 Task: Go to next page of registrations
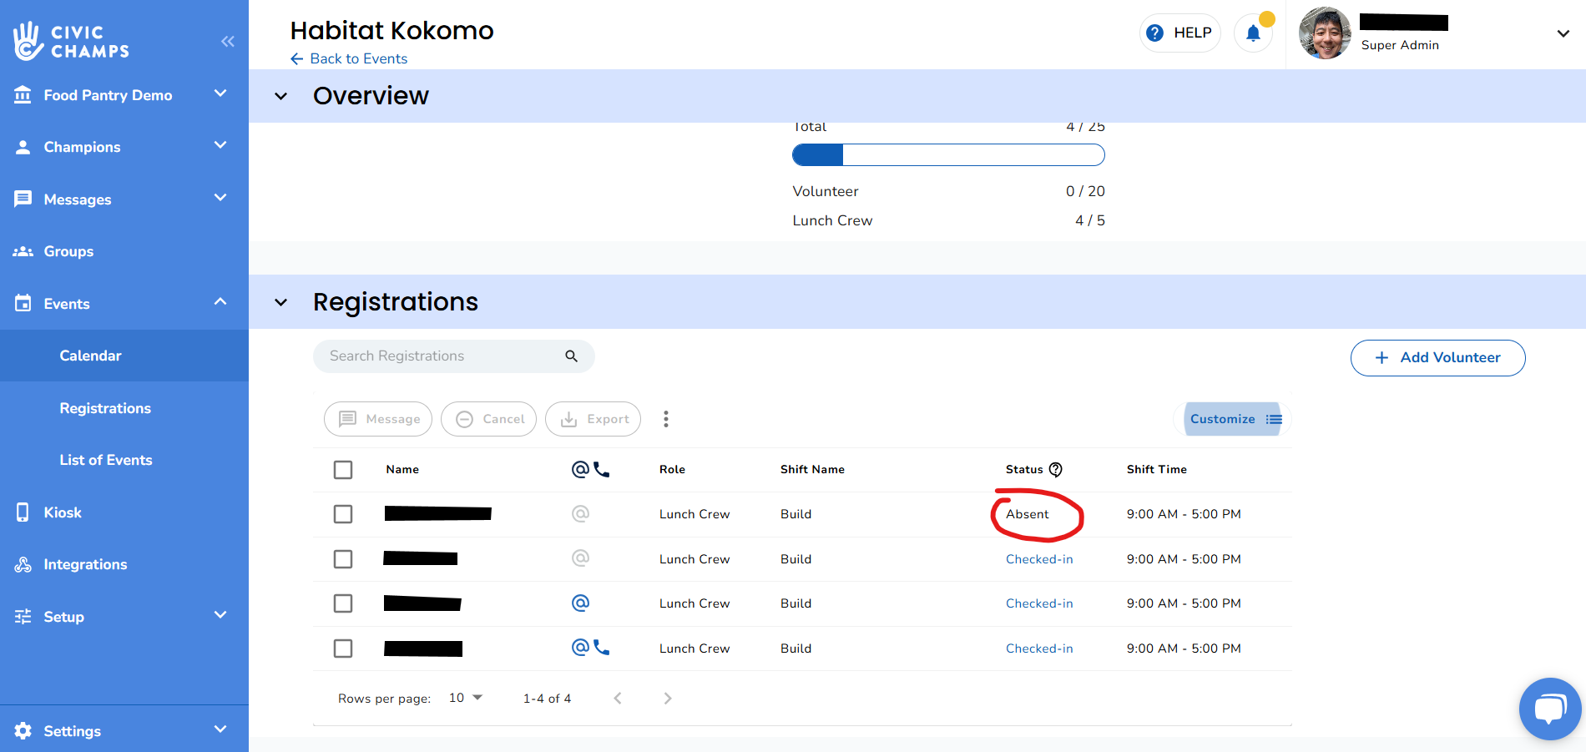[x=667, y=698]
